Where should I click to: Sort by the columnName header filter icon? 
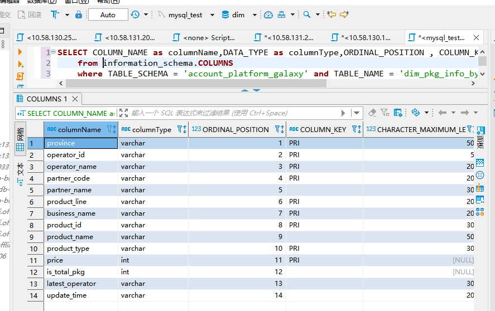coord(112,129)
